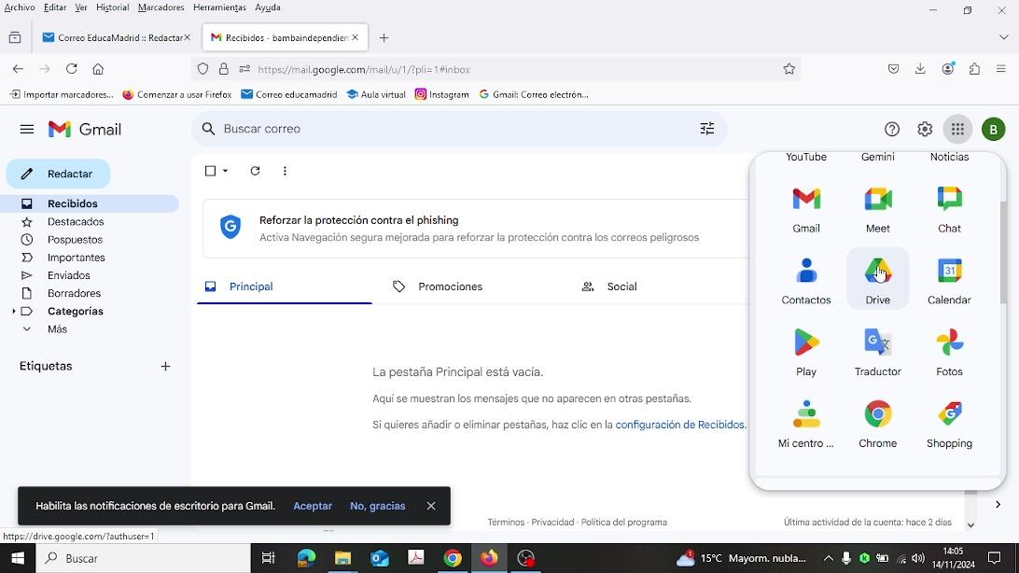Open the Historial menu
The height and width of the screenshot is (573, 1019).
(112, 7)
